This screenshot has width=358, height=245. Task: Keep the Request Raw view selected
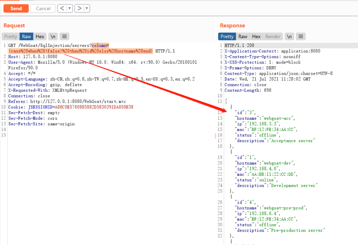coord(26,36)
